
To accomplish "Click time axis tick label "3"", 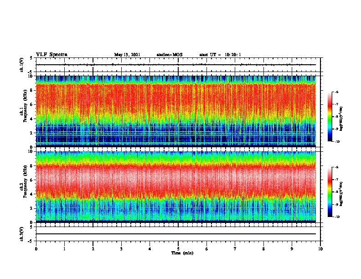I will coord(121,249).
